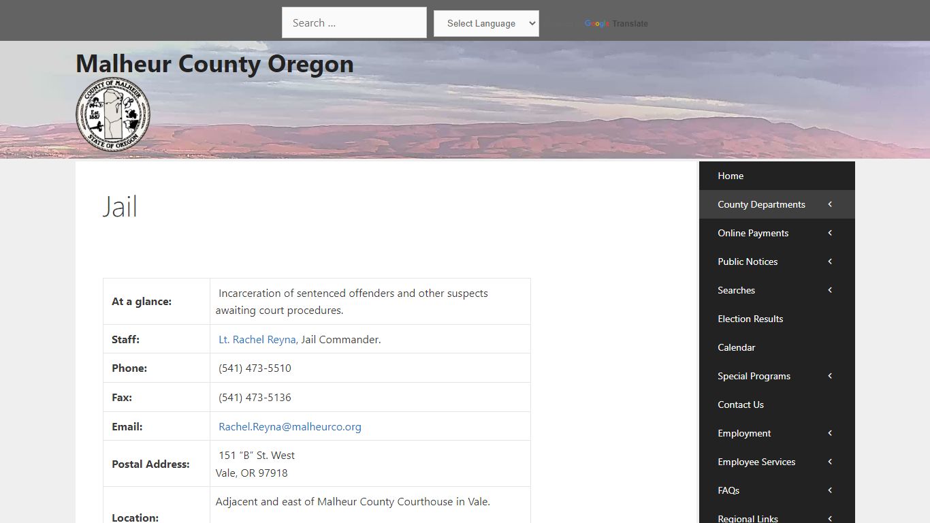Click the 'Adjacent and east of Malheur' location text

(x=353, y=502)
